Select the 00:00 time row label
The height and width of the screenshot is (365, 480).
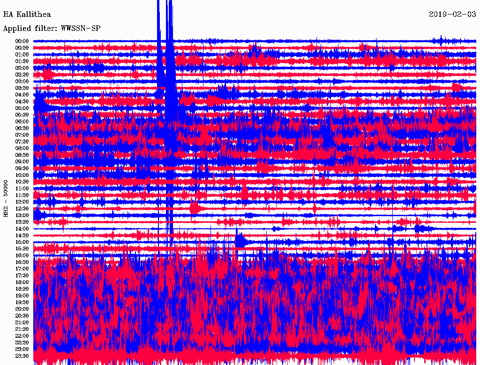(22, 41)
